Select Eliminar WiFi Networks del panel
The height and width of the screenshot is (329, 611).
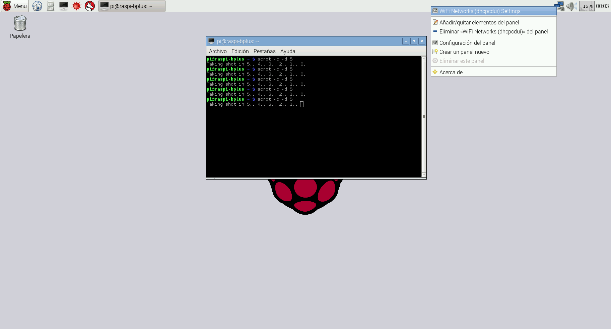[493, 31]
